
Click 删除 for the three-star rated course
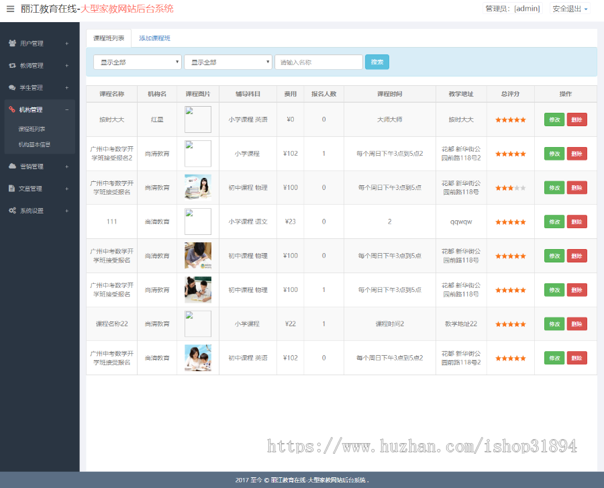coord(576,187)
